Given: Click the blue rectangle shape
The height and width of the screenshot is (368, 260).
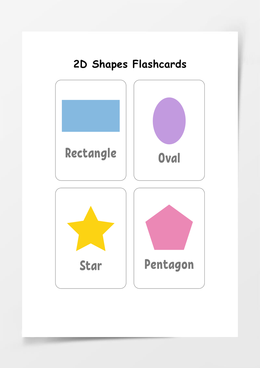Looking at the screenshot, I should tap(91, 116).
